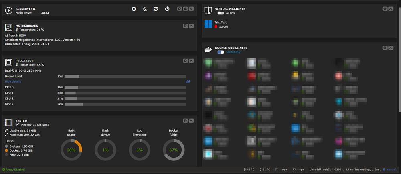Screen dimensions: 401x174
Task: Click the lightning bolt server icon
Action: pos(9,10)
